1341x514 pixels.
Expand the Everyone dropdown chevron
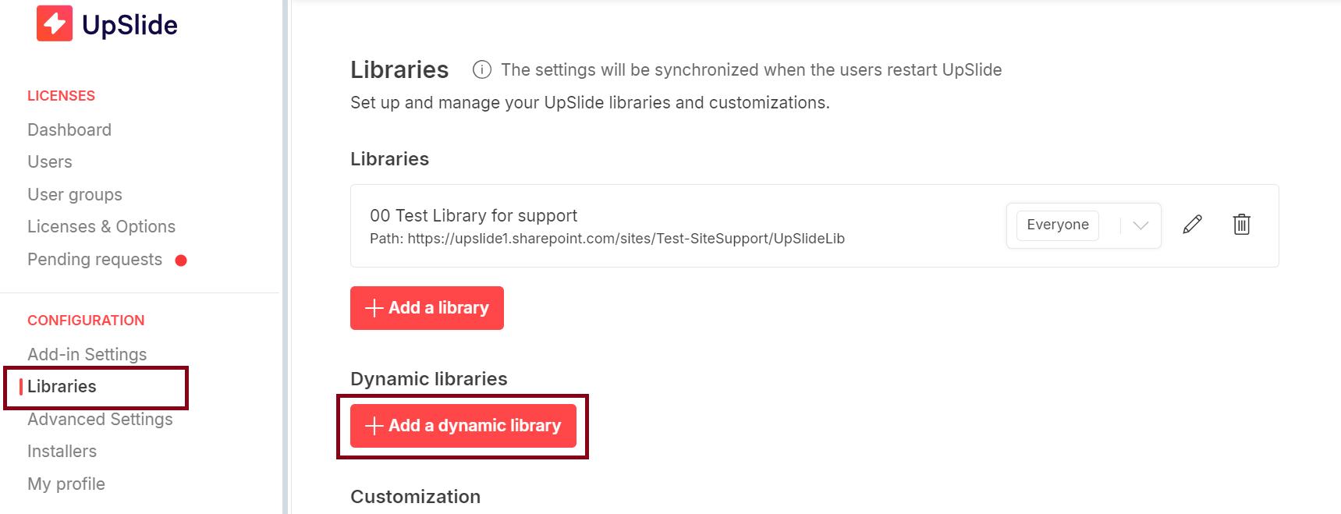coord(1141,225)
